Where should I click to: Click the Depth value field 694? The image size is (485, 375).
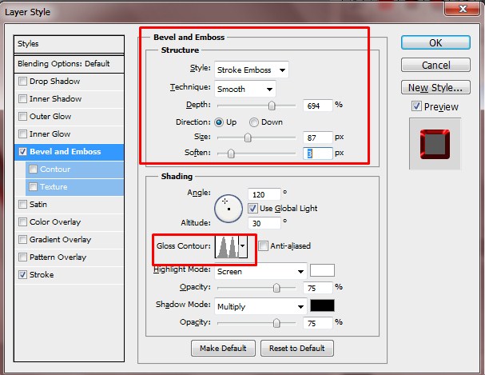pyautogui.click(x=318, y=106)
